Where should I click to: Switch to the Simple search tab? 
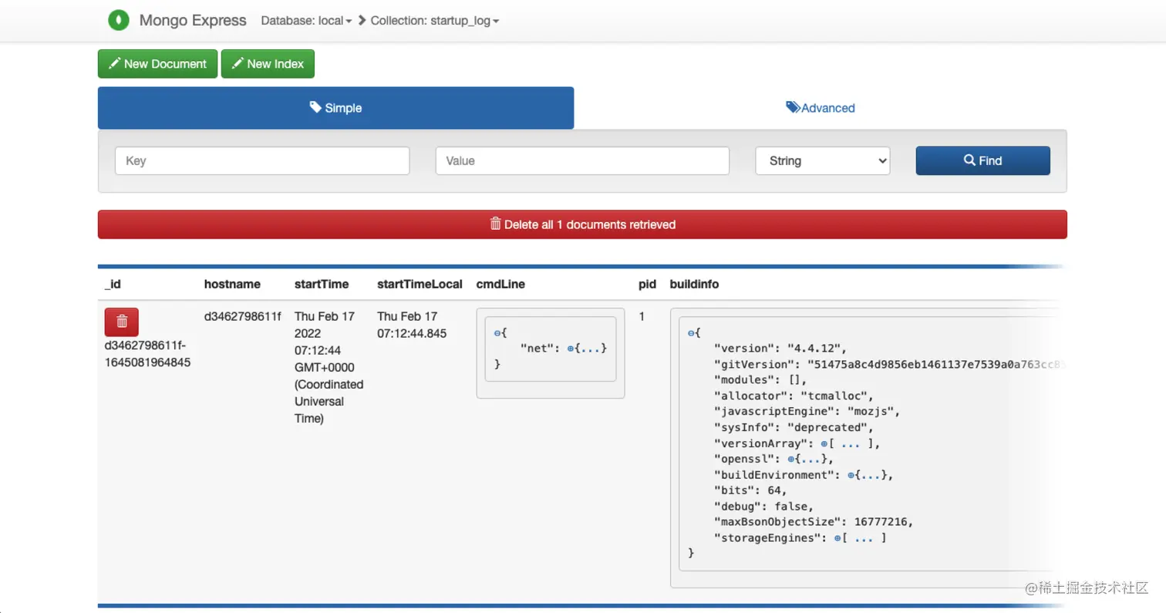[335, 108]
